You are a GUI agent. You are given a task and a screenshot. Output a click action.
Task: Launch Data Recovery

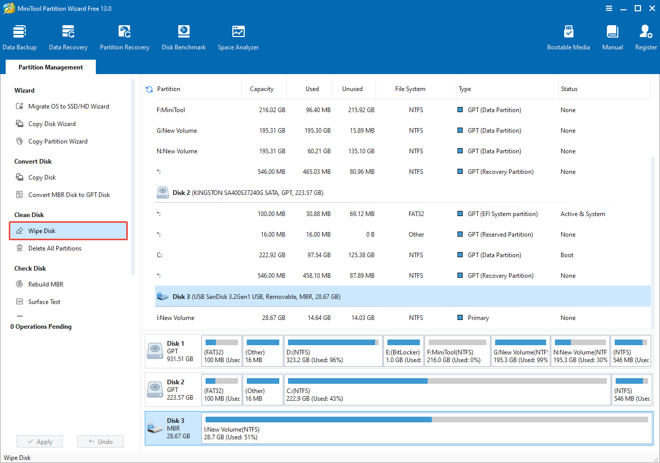(68, 36)
